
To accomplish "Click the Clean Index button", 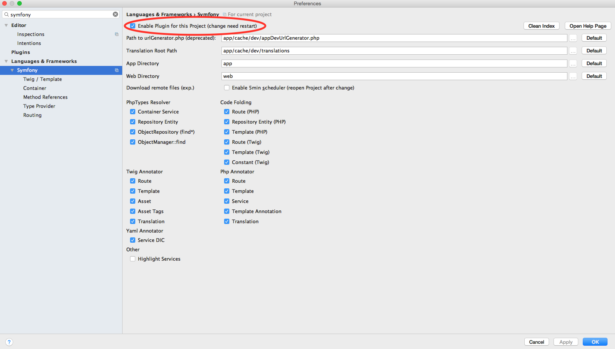I will click(541, 26).
